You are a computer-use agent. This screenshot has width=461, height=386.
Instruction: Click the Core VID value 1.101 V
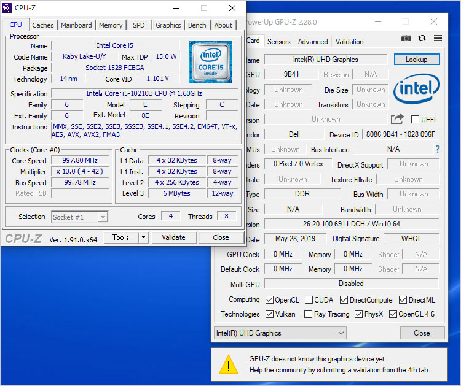click(x=157, y=79)
